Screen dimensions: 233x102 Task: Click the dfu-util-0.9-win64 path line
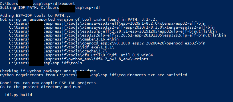81,55
